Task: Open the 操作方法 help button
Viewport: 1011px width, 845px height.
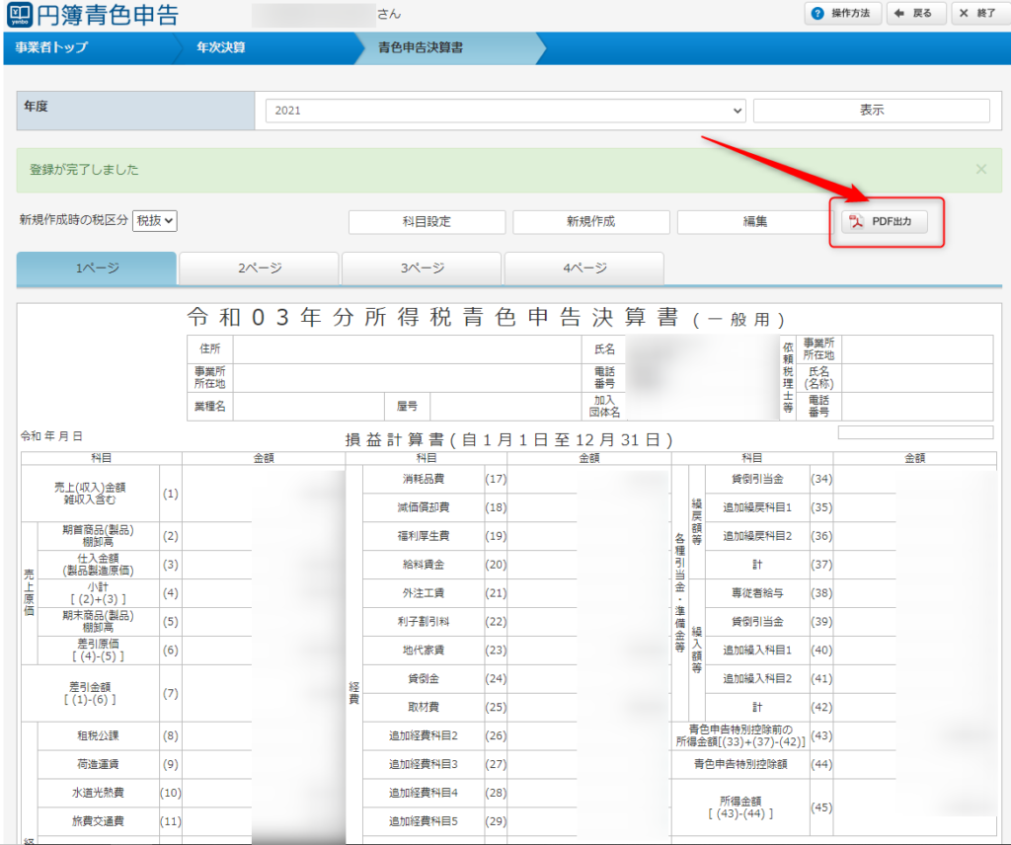Action: [842, 14]
